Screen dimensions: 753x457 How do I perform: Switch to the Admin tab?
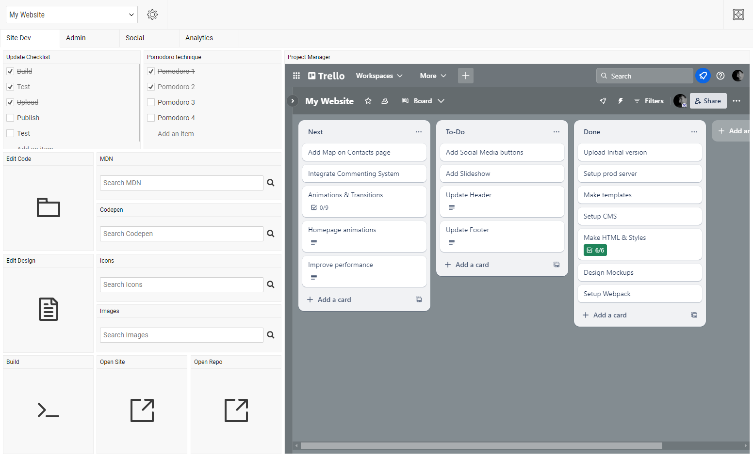point(76,38)
